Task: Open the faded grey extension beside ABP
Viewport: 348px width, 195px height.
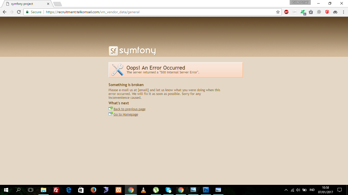Action: pyautogui.click(x=295, y=12)
